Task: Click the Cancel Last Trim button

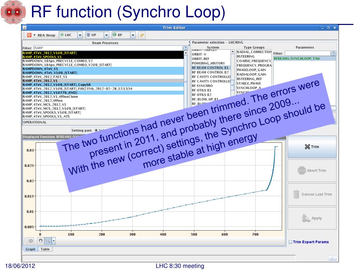Action: [x=312, y=194]
